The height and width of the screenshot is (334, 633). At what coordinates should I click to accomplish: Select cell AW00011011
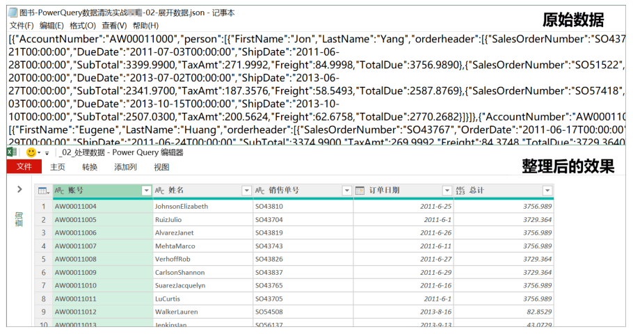click(102, 299)
